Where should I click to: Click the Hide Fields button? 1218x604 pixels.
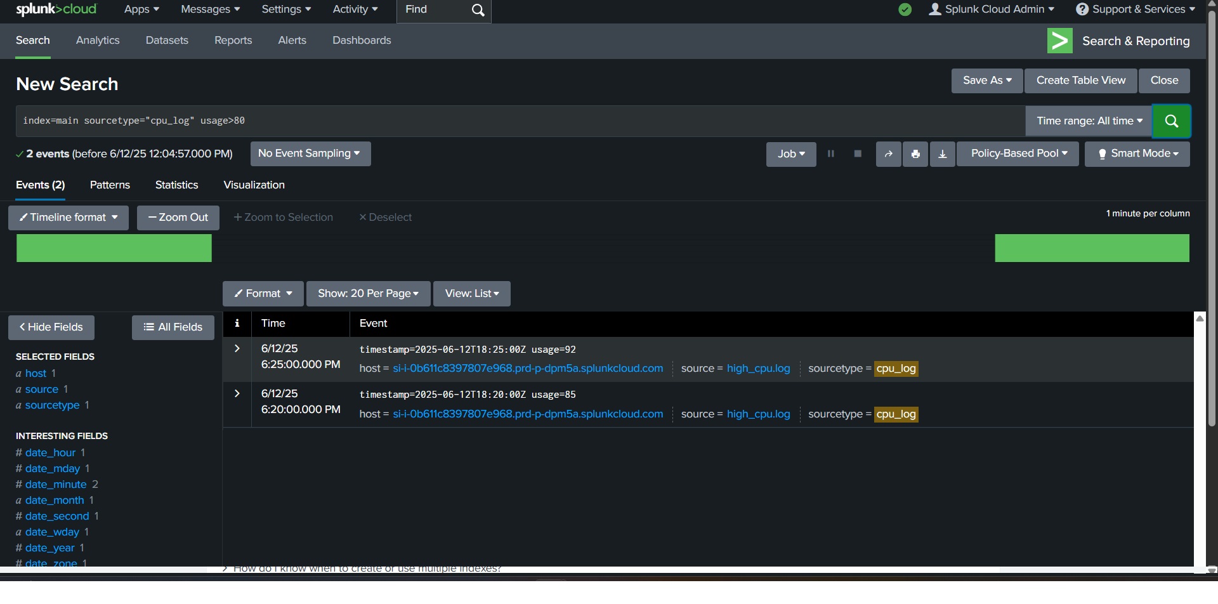pyautogui.click(x=51, y=327)
